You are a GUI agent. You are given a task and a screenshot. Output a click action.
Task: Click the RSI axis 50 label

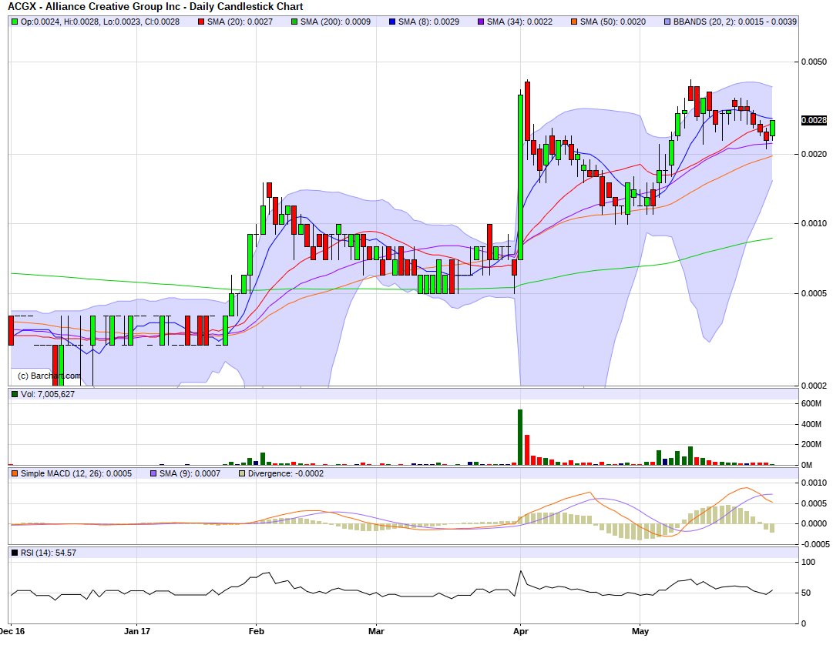[806, 593]
